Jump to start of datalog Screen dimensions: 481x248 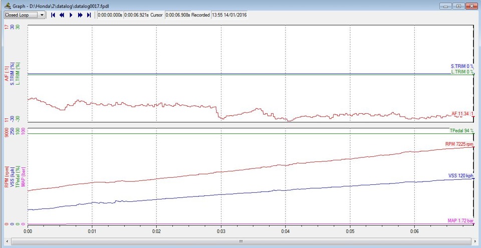53,15
